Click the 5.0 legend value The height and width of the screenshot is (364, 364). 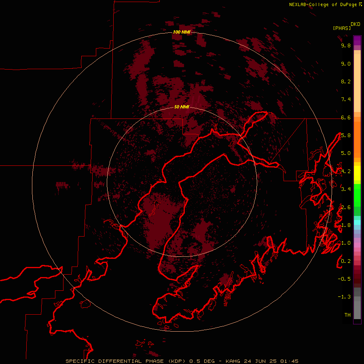346,153
